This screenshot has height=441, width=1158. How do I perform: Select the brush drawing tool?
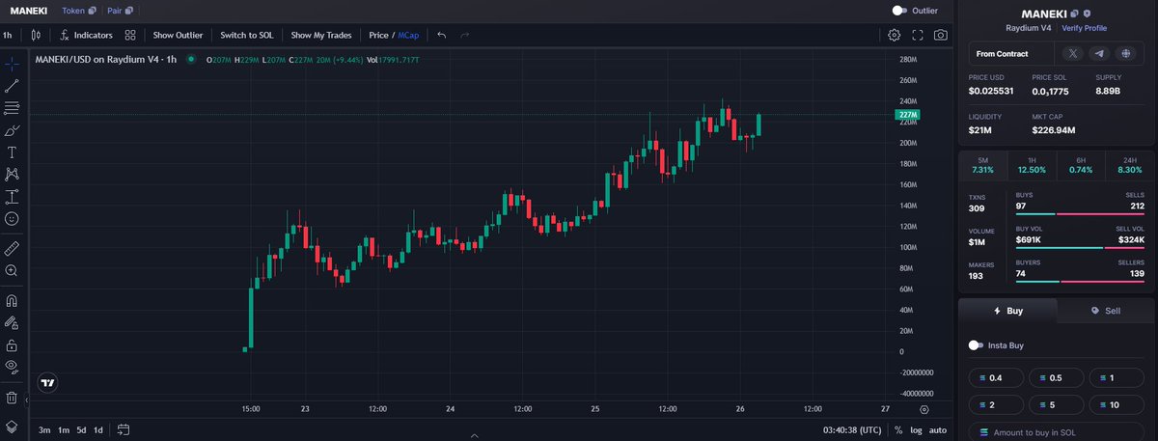12,129
